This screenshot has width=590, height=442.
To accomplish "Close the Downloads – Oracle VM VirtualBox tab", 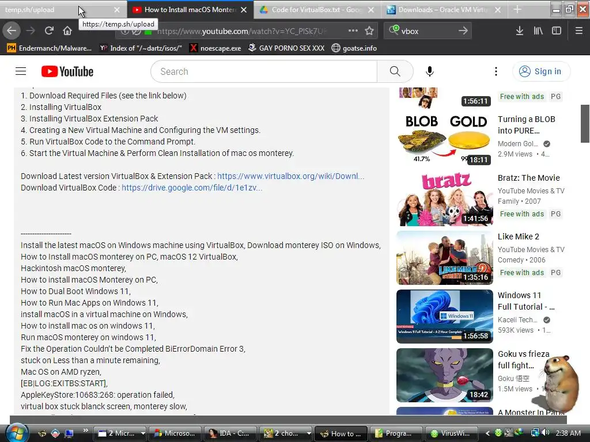I will (498, 10).
